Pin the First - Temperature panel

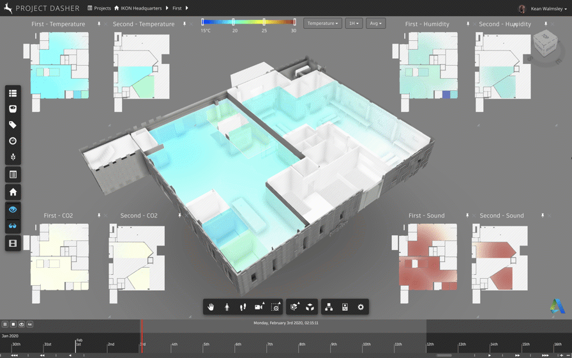pos(99,24)
